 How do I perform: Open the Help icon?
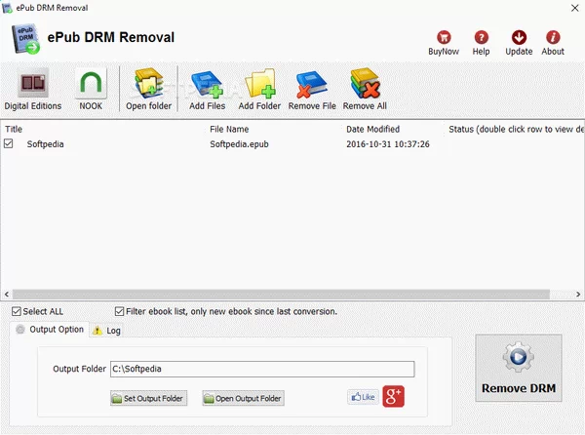coord(481,38)
